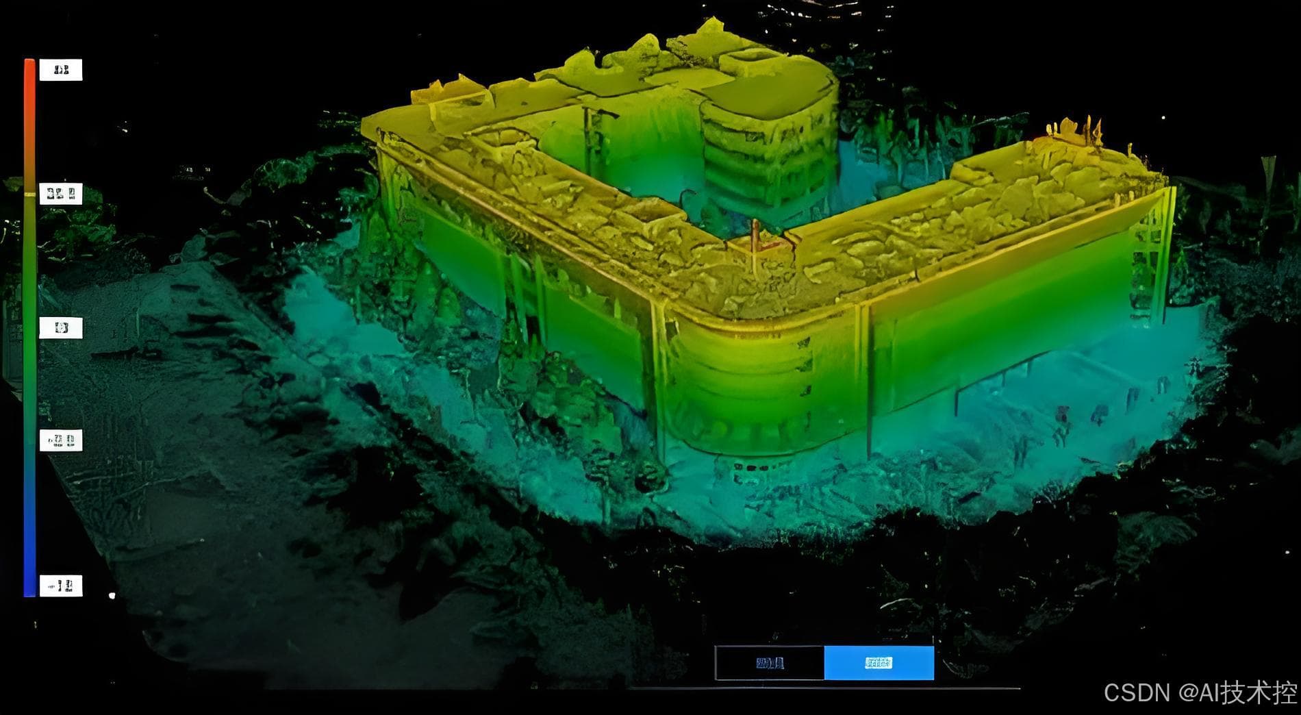This screenshot has height=715, width=1301.
Task: Click the dark outlined button beside the blue button
Action: [x=770, y=662]
